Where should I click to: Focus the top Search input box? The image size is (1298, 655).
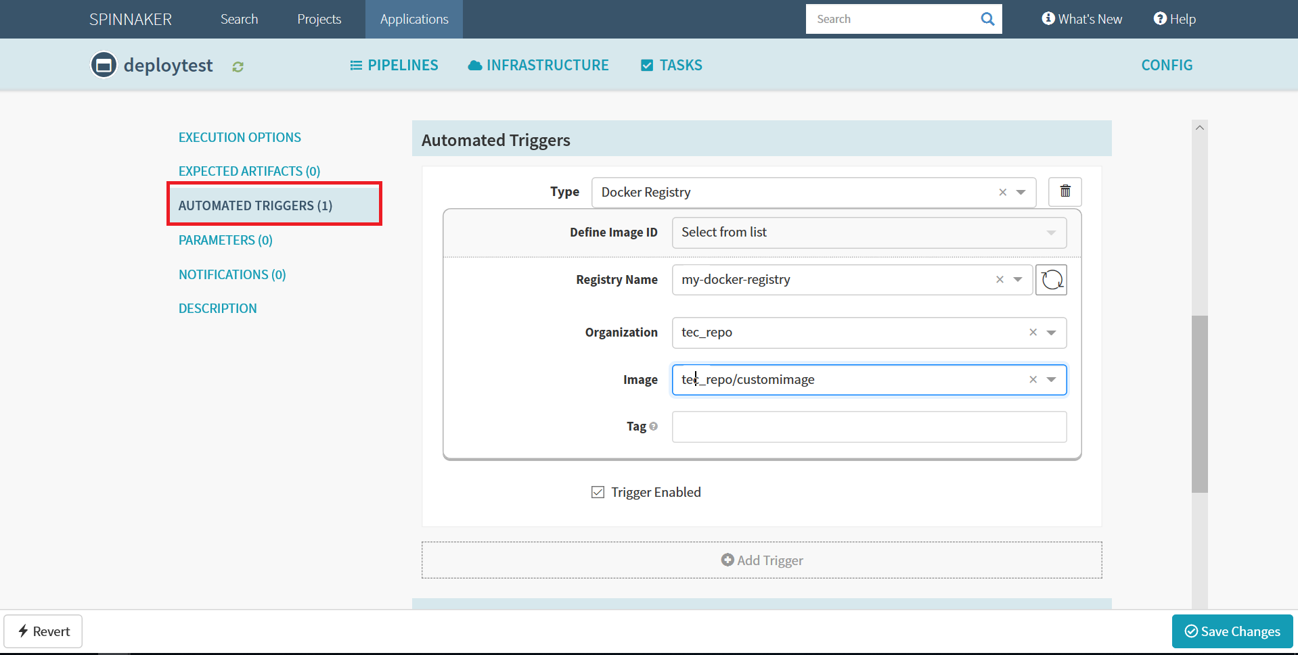click(890, 19)
